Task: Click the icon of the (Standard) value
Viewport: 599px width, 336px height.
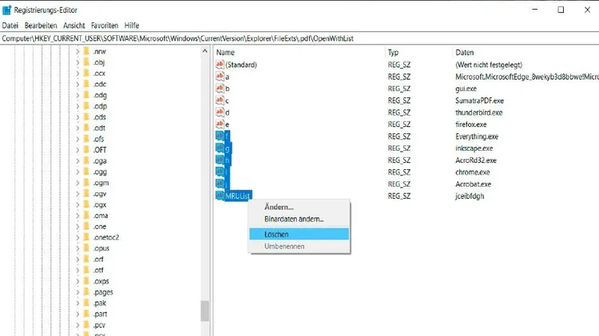Action: tap(220, 65)
